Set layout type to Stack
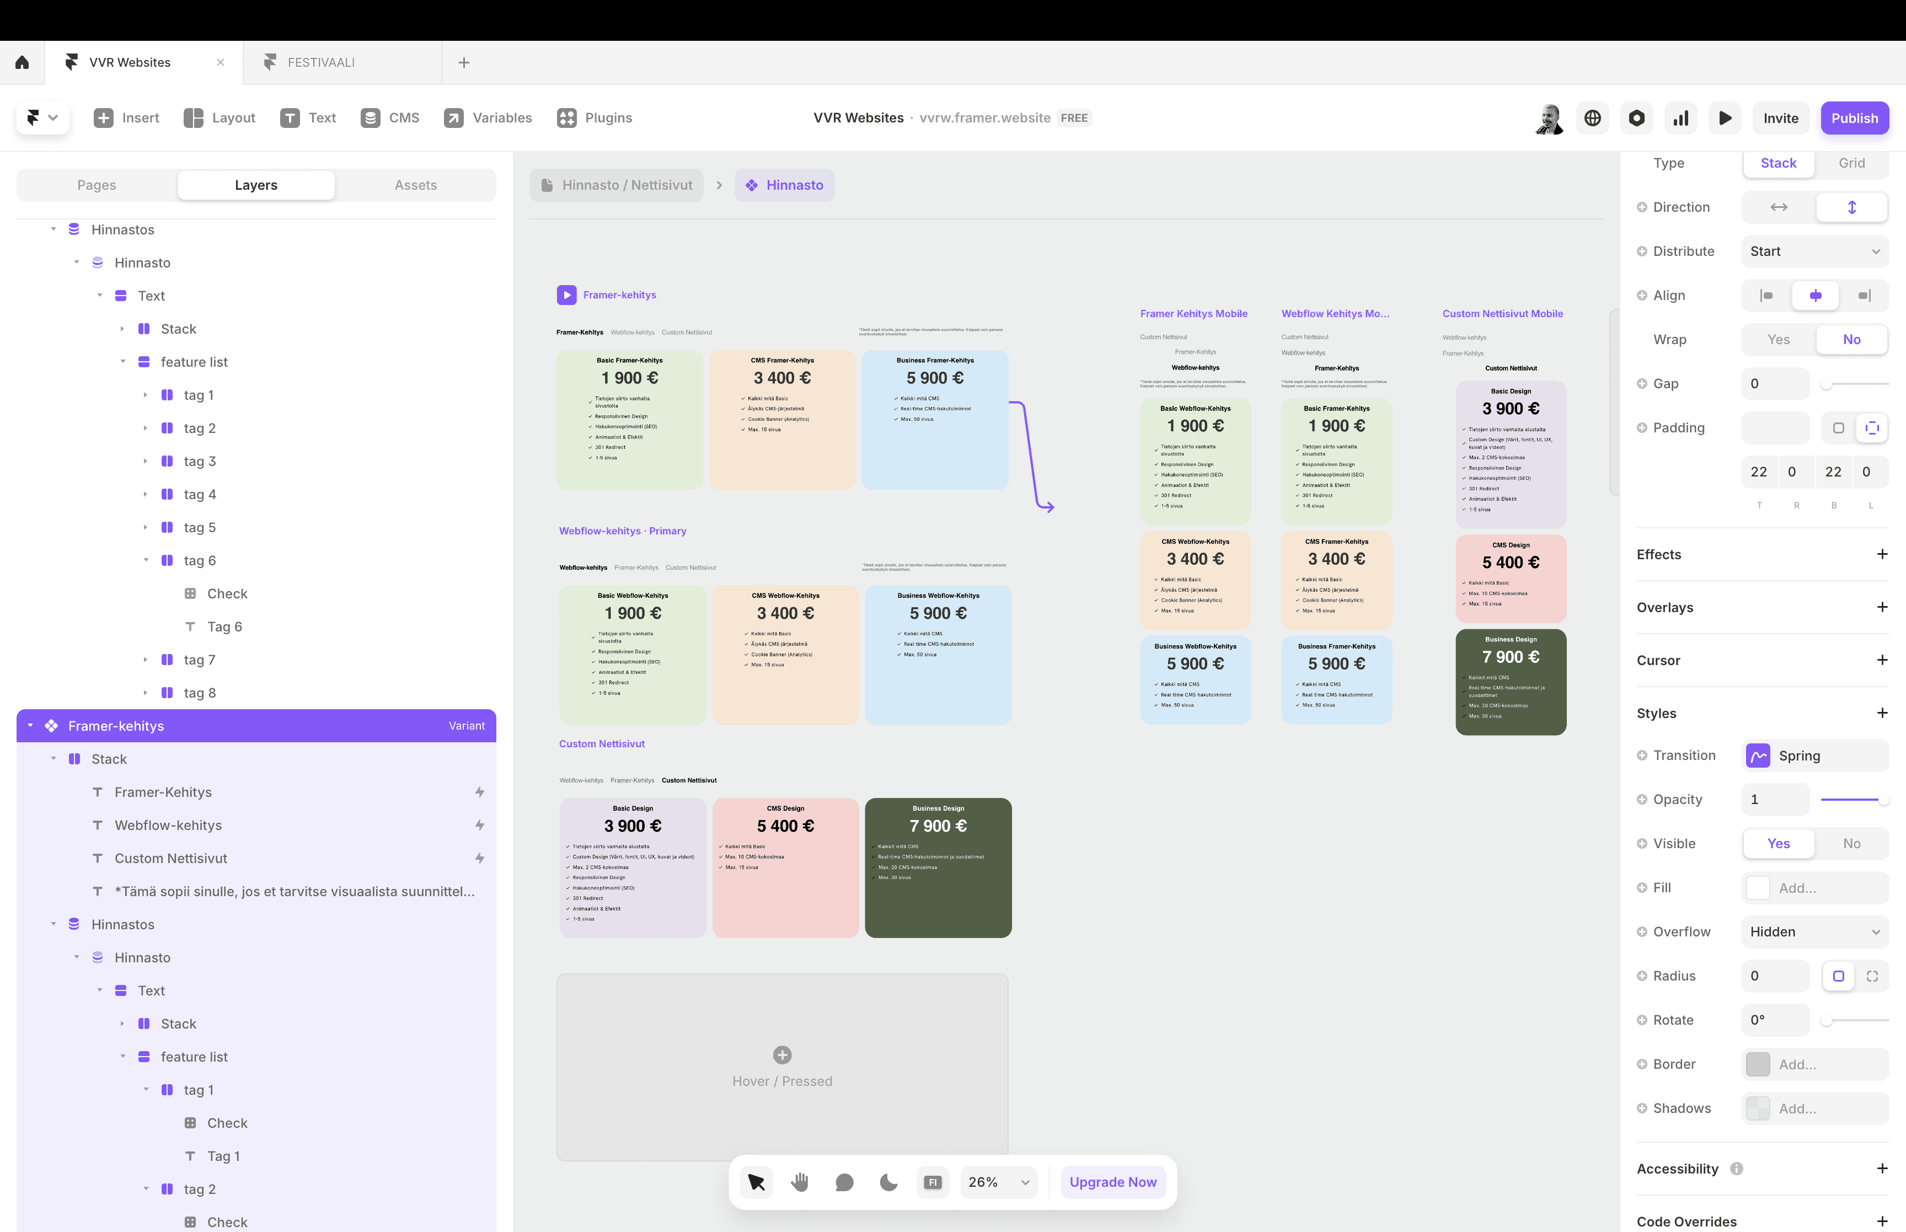The image size is (1906, 1232). pos(1779,163)
